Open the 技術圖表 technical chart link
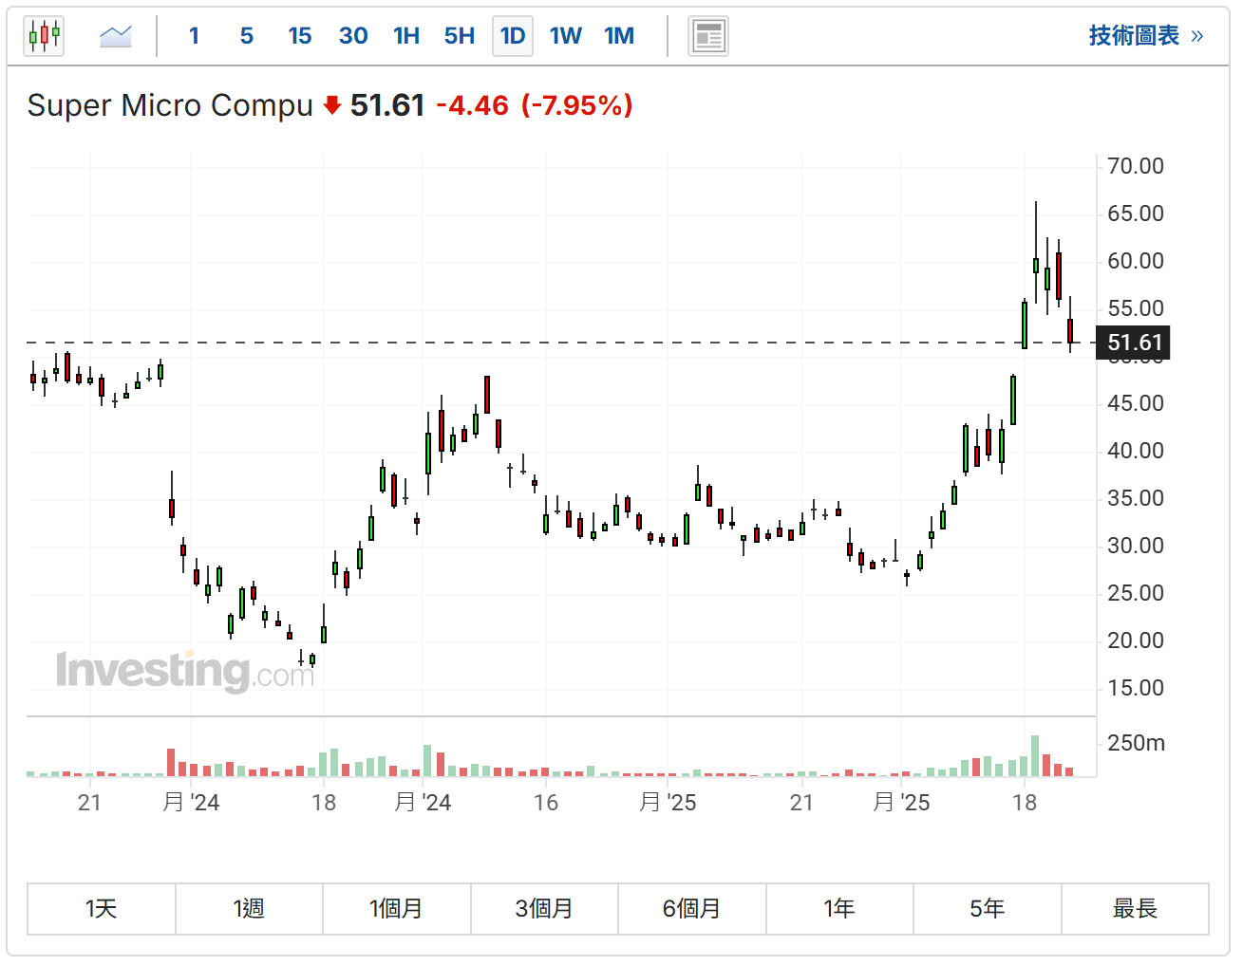Viewport: 1243px width, 965px height. click(1146, 36)
